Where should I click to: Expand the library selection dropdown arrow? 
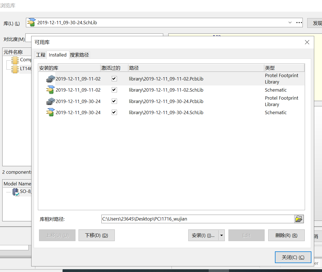(290, 23)
